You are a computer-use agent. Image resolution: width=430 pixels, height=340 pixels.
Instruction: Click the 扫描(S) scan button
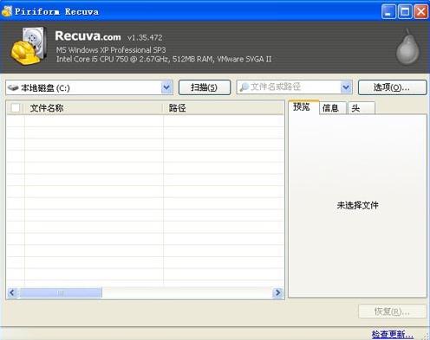pyautogui.click(x=205, y=87)
